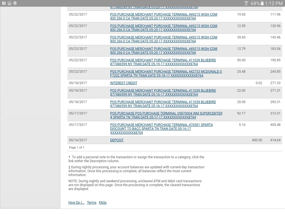Select the 293.31 balance value
Image resolution: width=285 pixels, height=214 pixels.
tap(275, 102)
